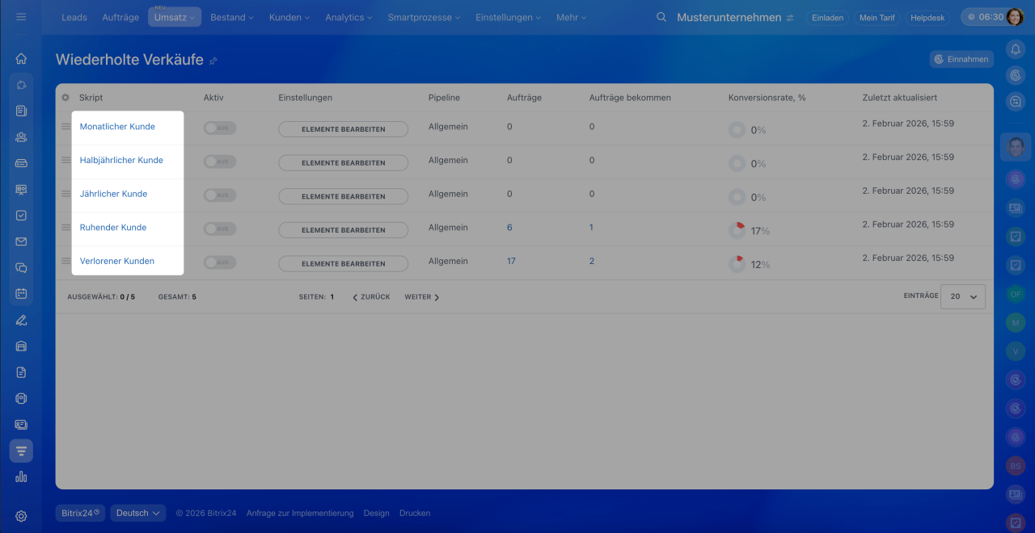Screen dimensions: 1035x533
Task: Click the pin icon beside page title
Action: pyautogui.click(x=213, y=61)
